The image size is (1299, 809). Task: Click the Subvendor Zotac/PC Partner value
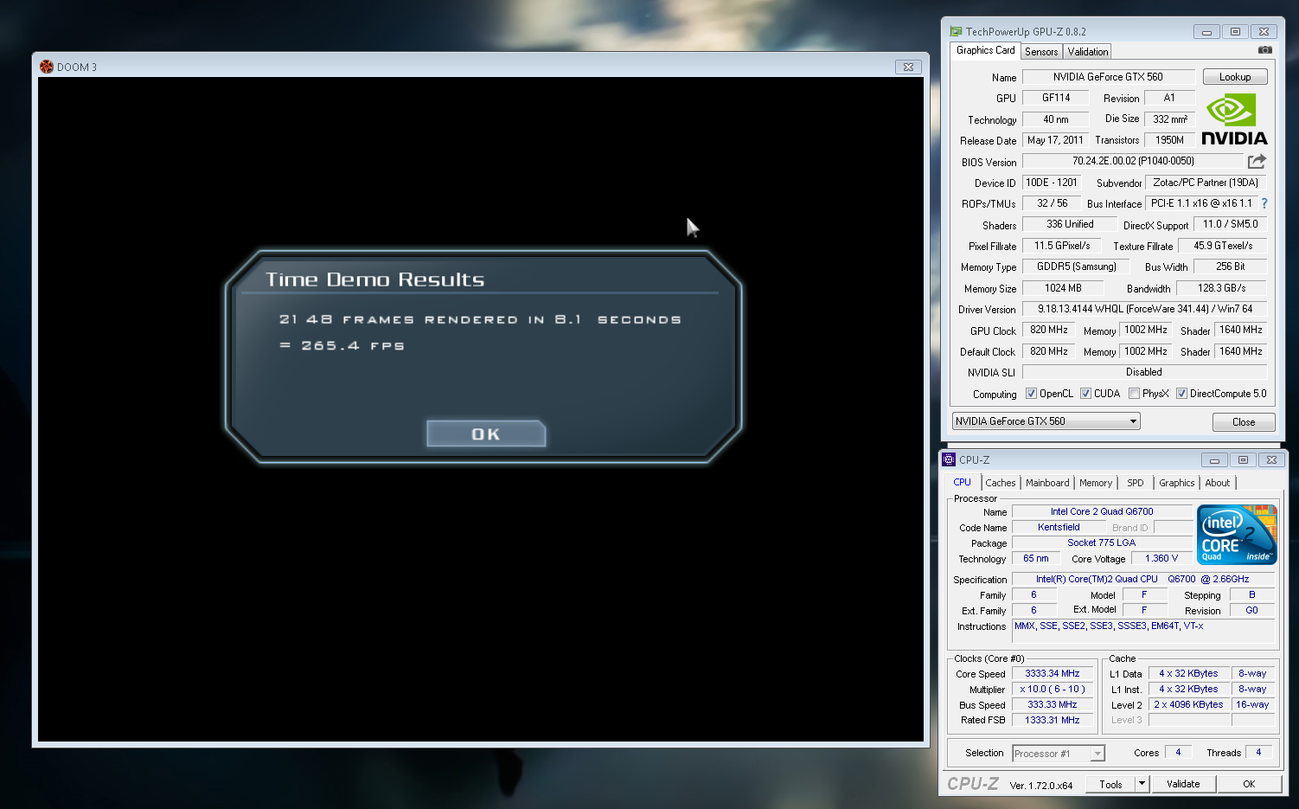point(1206,183)
